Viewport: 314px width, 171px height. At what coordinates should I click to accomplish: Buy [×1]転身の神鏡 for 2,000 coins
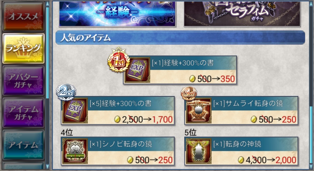[x=241, y=151]
